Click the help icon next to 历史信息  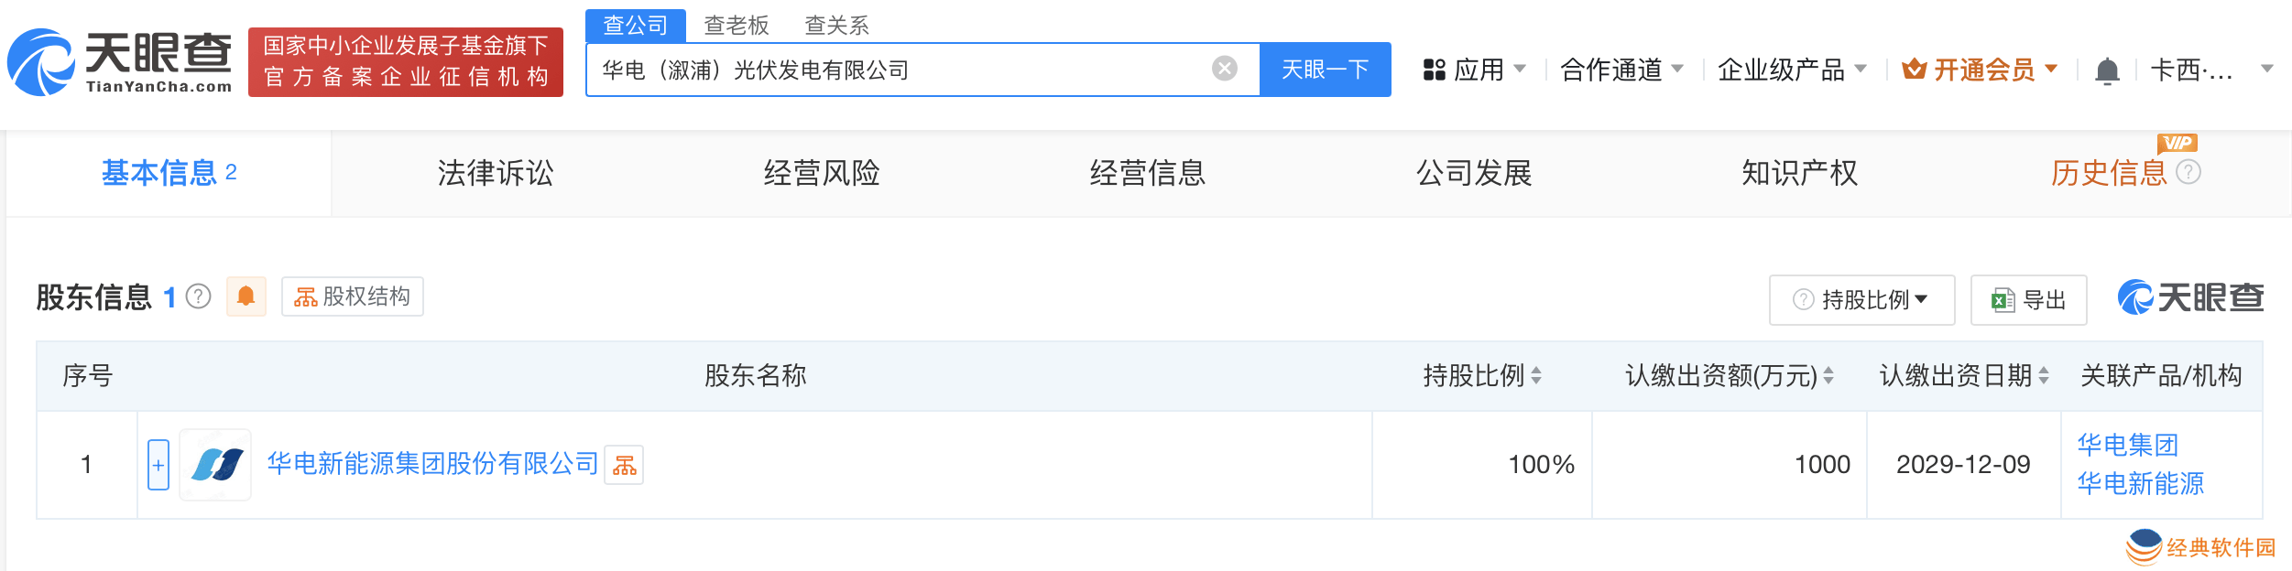tap(2188, 172)
